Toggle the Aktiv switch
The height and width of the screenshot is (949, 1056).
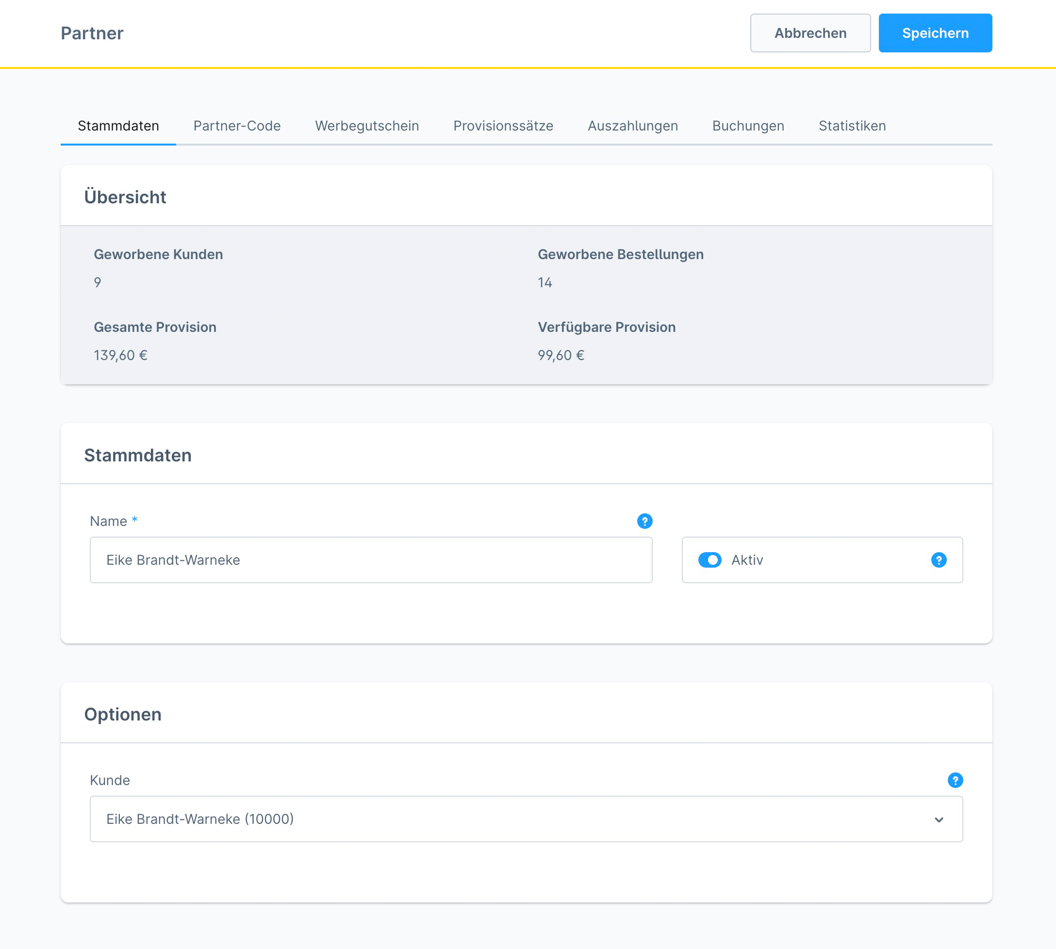[x=709, y=560]
